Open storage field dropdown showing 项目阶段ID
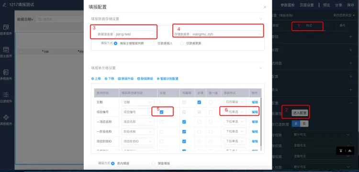 138,141
